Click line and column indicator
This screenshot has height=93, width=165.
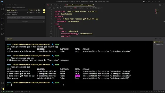tap(135, 92)
